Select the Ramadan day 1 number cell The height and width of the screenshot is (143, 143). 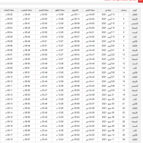coord(124,15)
